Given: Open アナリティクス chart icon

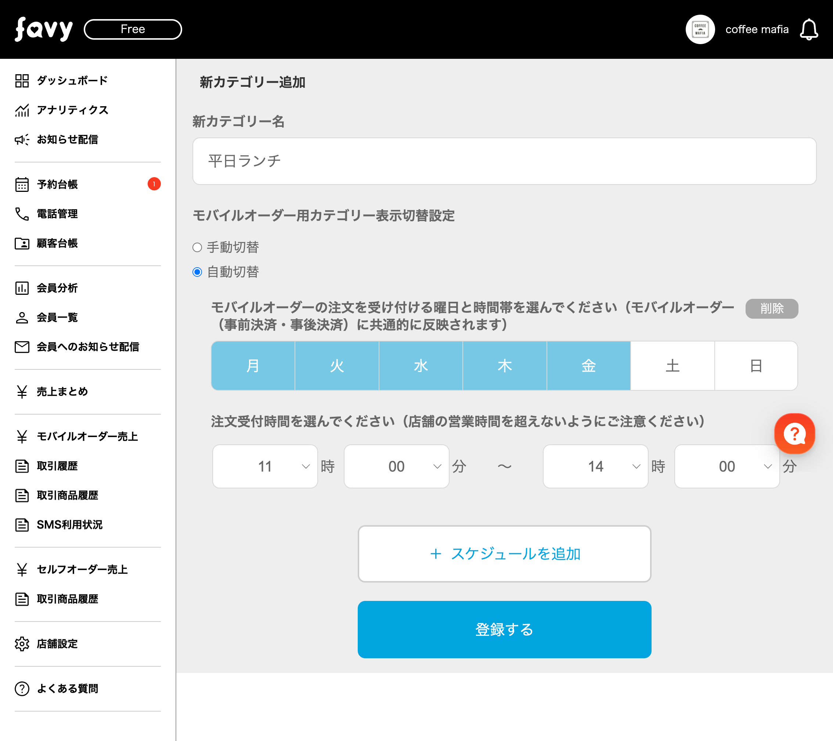Looking at the screenshot, I should (x=22, y=110).
